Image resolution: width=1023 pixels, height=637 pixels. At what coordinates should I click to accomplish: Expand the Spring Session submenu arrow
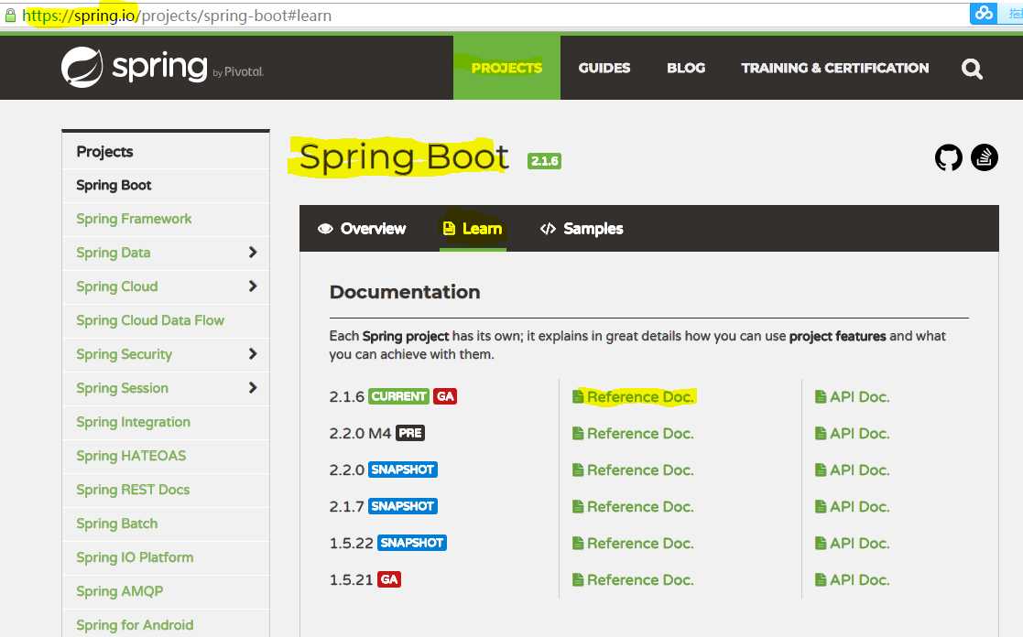253,388
